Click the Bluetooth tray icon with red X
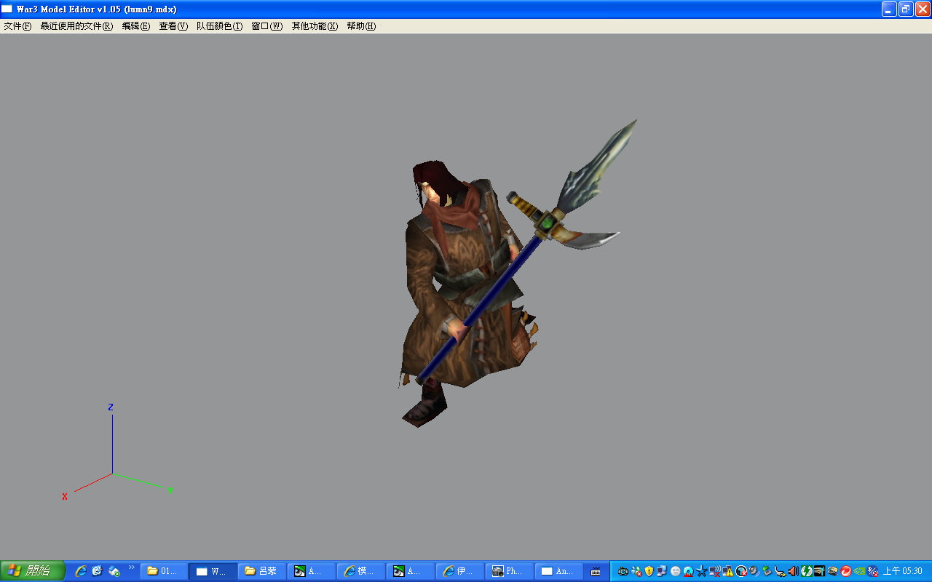The image size is (932, 582). (x=872, y=571)
